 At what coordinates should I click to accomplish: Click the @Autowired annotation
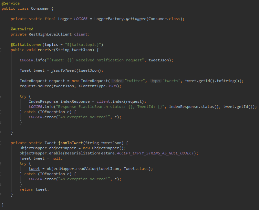(x=22, y=29)
